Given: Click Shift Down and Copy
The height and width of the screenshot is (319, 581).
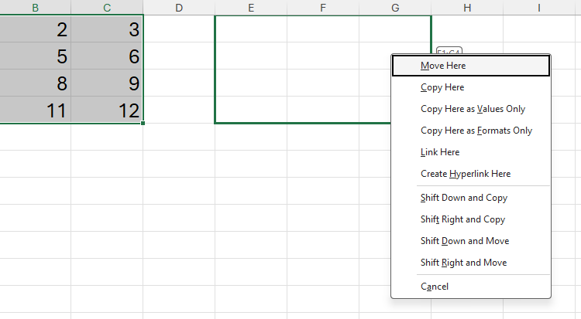Looking at the screenshot, I should coord(464,198).
